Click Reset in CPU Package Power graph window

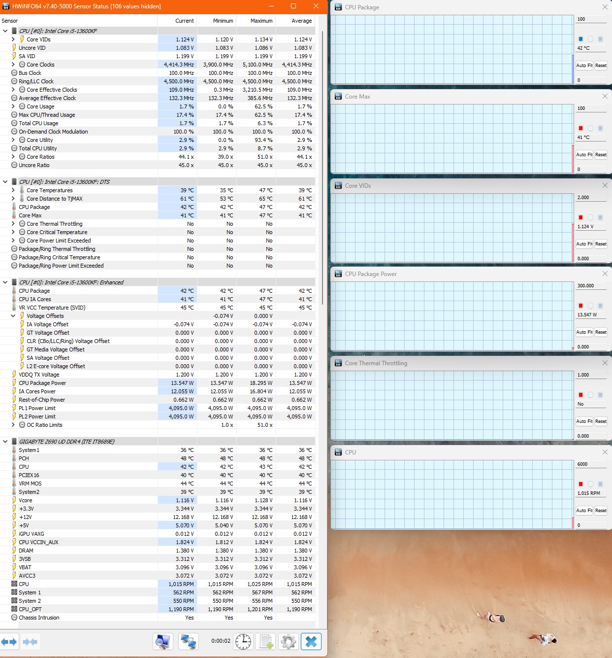click(x=601, y=332)
